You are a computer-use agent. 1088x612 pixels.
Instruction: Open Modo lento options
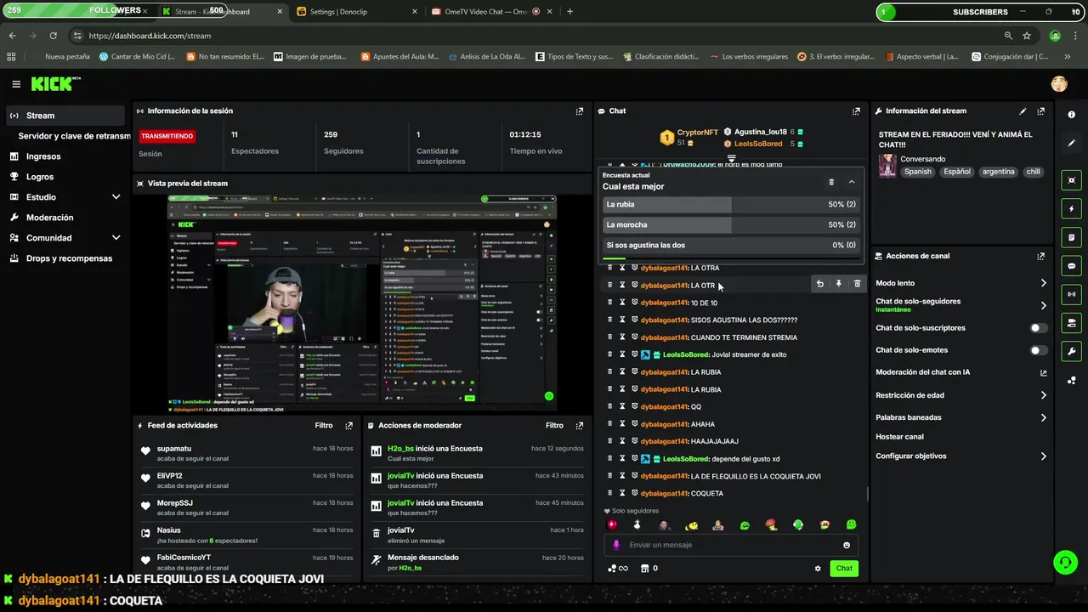961,283
